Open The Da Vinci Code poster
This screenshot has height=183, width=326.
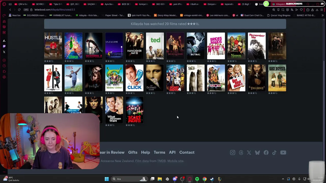tap(155, 78)
